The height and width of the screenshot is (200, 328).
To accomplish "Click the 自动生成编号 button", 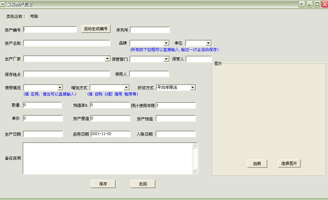I will [96, 29].
